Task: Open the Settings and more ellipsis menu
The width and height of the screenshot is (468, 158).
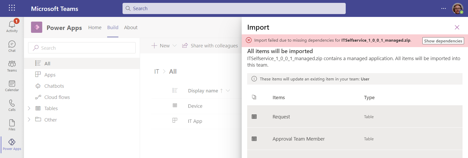Action: pyautogui.click(x=443, y=9)
